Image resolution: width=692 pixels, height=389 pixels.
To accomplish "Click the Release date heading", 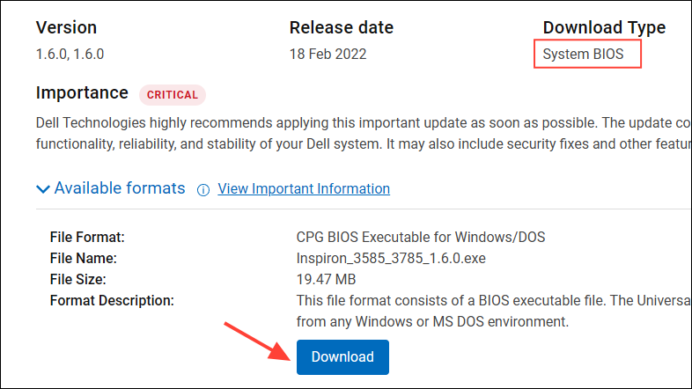I will [x=341, y=28].
